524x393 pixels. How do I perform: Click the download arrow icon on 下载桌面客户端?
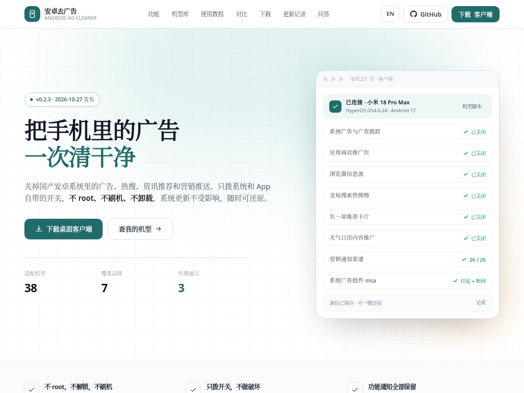39,229
